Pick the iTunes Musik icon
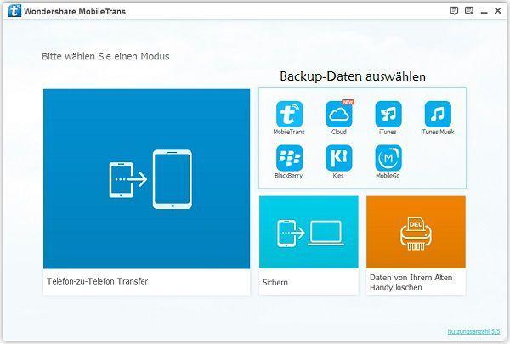 click(438, 114)
